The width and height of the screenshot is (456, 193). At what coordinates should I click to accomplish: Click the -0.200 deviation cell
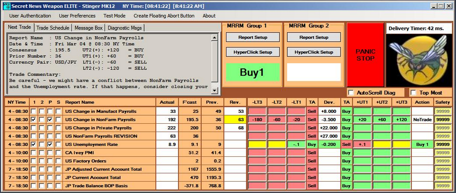(329, 144)
